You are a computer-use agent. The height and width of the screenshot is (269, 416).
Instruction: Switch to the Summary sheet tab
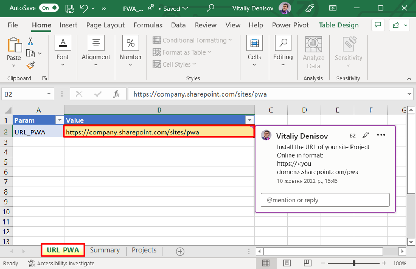click(x=105, y=250)
